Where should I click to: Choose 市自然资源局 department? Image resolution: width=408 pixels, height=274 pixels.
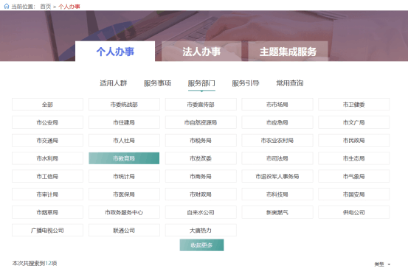(201, 122)
